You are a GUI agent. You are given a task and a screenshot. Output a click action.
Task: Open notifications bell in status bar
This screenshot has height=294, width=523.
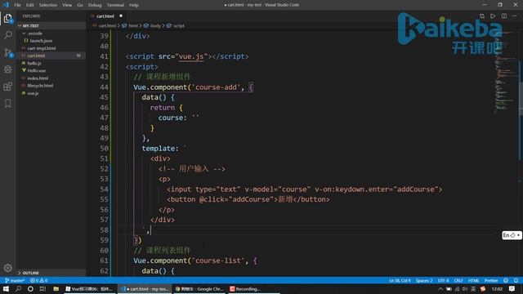[516, 280]
